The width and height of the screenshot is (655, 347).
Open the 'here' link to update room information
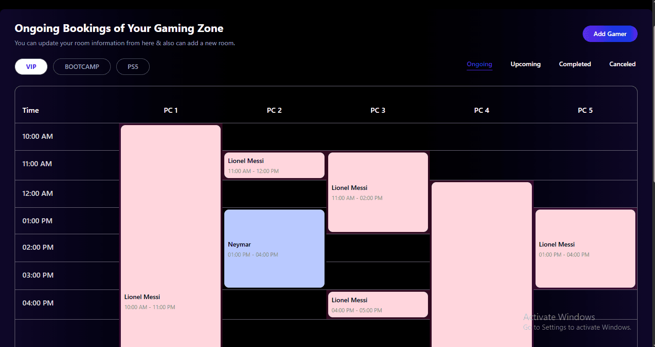pos(150,43)
